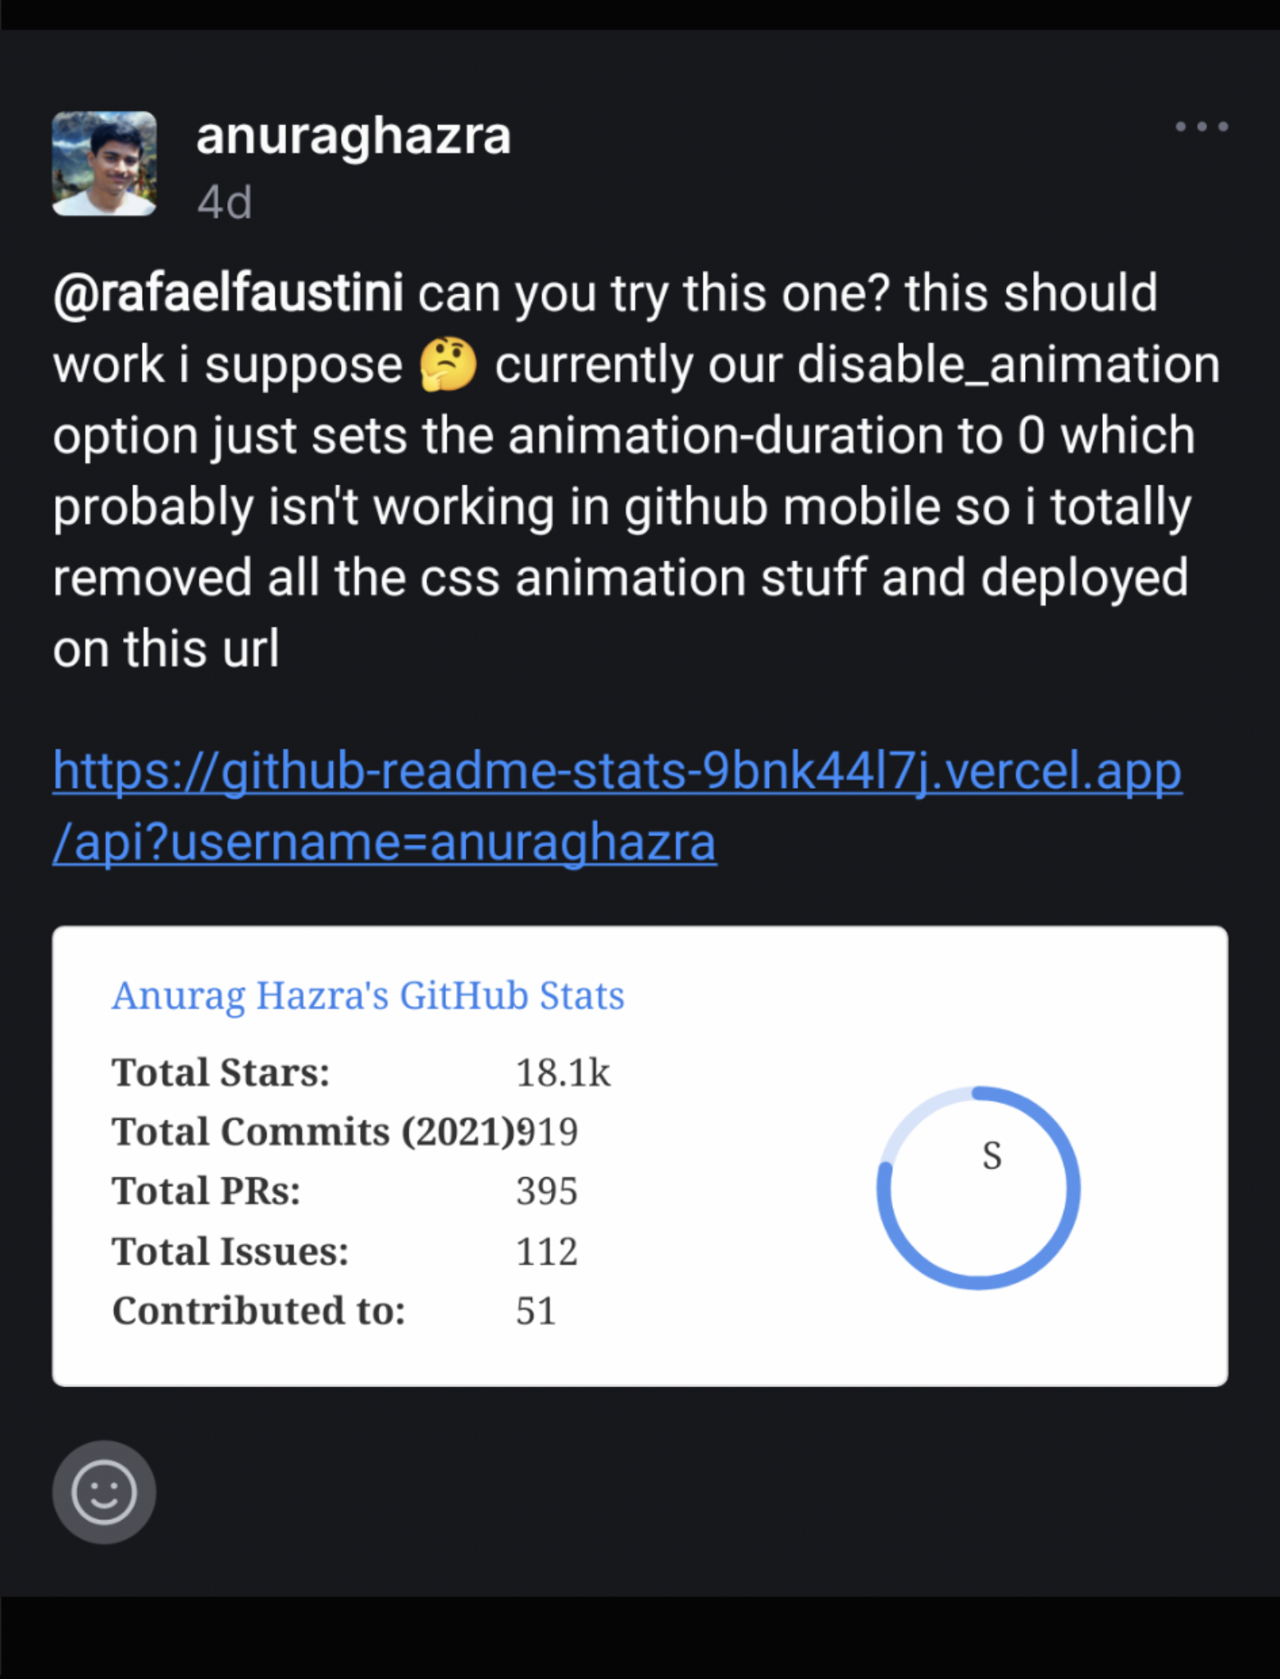Open Anurag Hazra's GitHub Stats title link
The height and width of the screenshot is (1679, 1280).
pyautogui.click(x=367, y=994)
